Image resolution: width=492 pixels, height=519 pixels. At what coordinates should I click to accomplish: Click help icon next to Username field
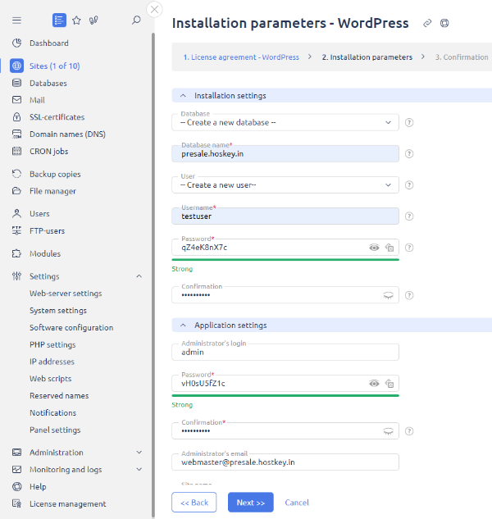coord(408,216)
